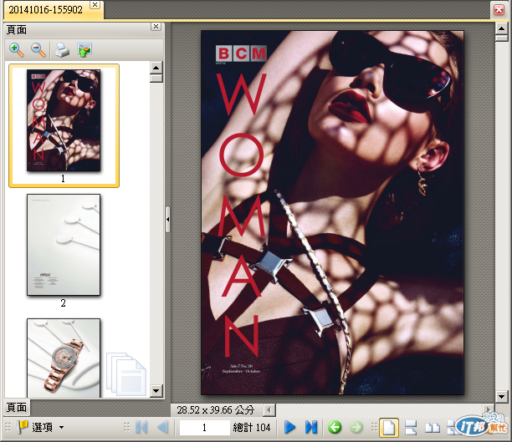Viewport: 512px width, 442px height.
Task: Click the page size 28.52 x 39.66 公分 label
Action: coord(216,410)
